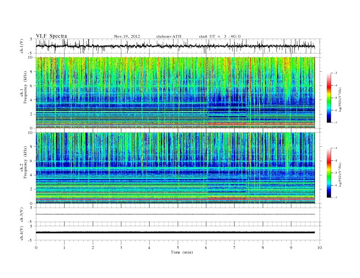Click the 'ch.4(V)' axis label
Viewport: 360px width, 278px height.
pos(22,233)
